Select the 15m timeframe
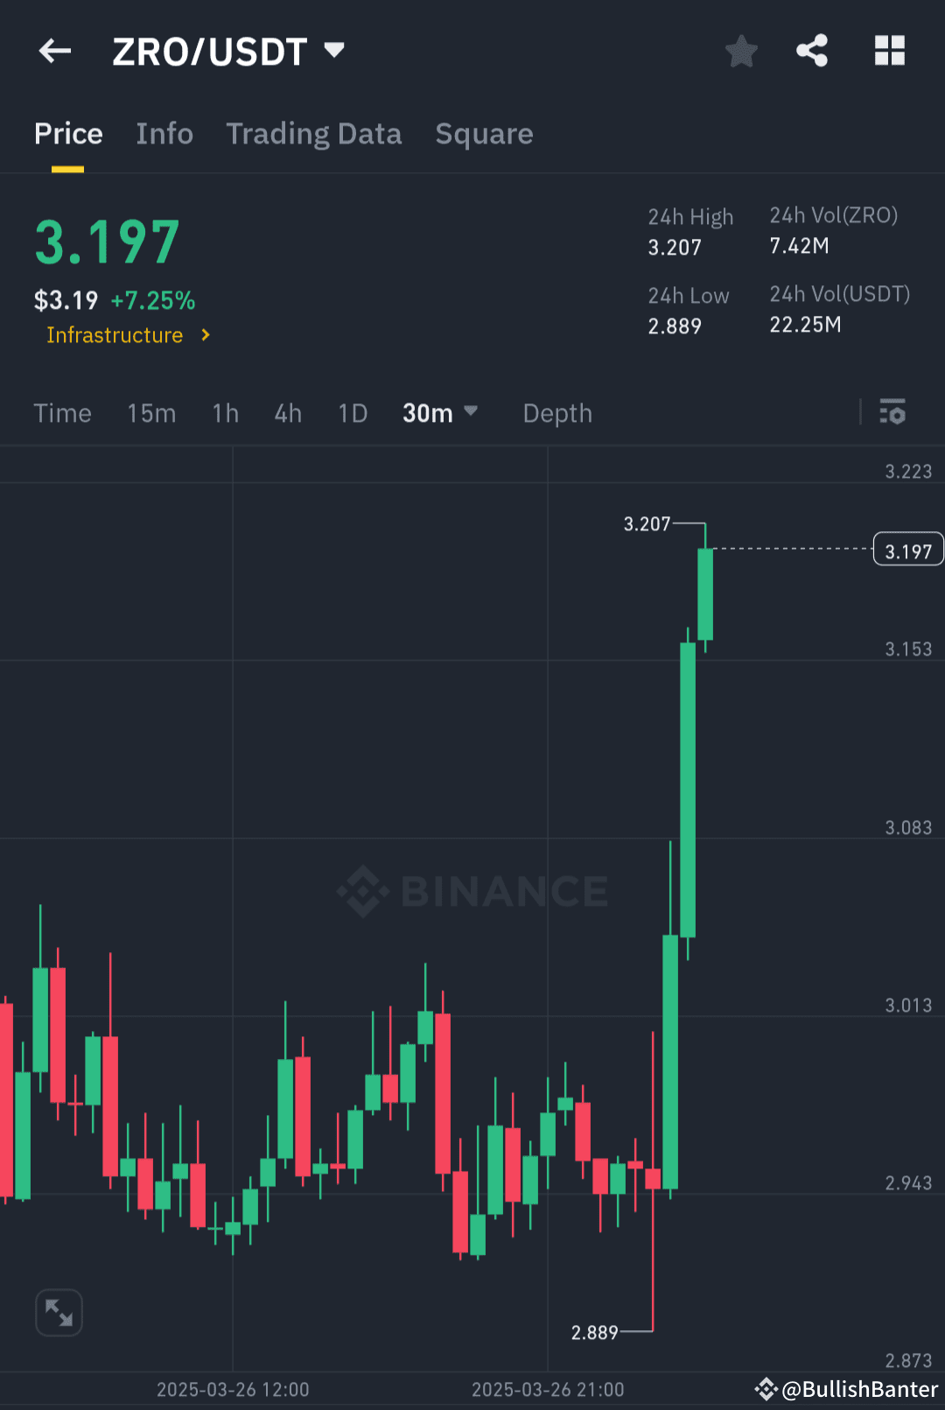The image size is (945, 1410). tap(150, 412)
